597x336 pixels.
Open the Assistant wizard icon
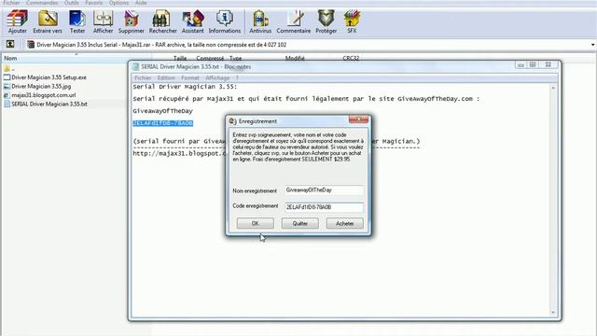pos(193,21)
